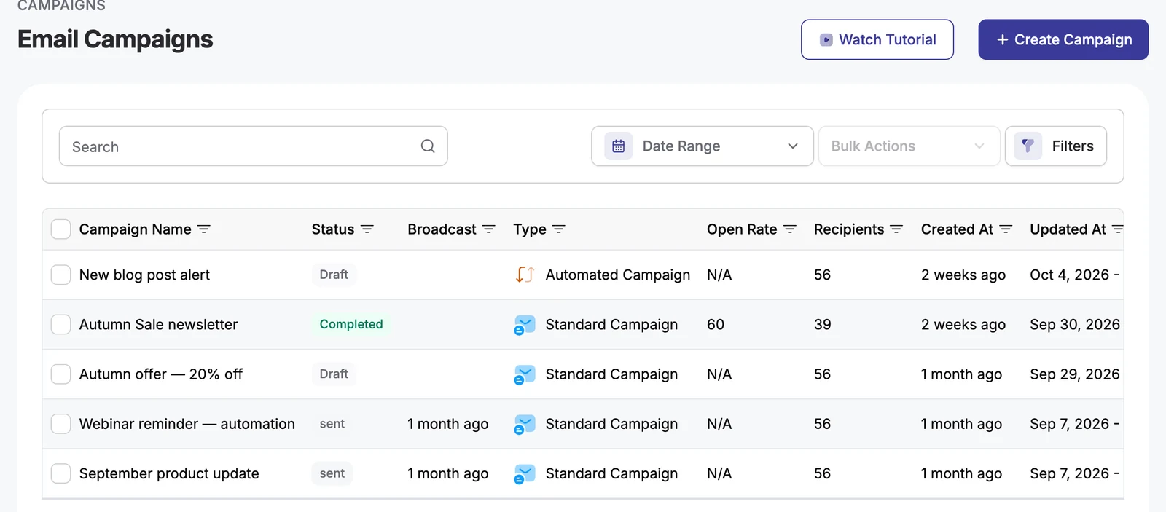Click the Status column sort icon
The width and height of the screenshot is (1166, 512).
point(367,229)
